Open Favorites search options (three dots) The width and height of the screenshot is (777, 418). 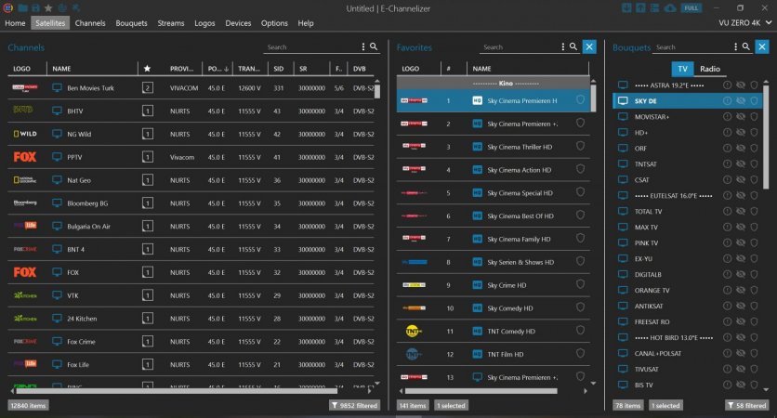tap(563, 46)
